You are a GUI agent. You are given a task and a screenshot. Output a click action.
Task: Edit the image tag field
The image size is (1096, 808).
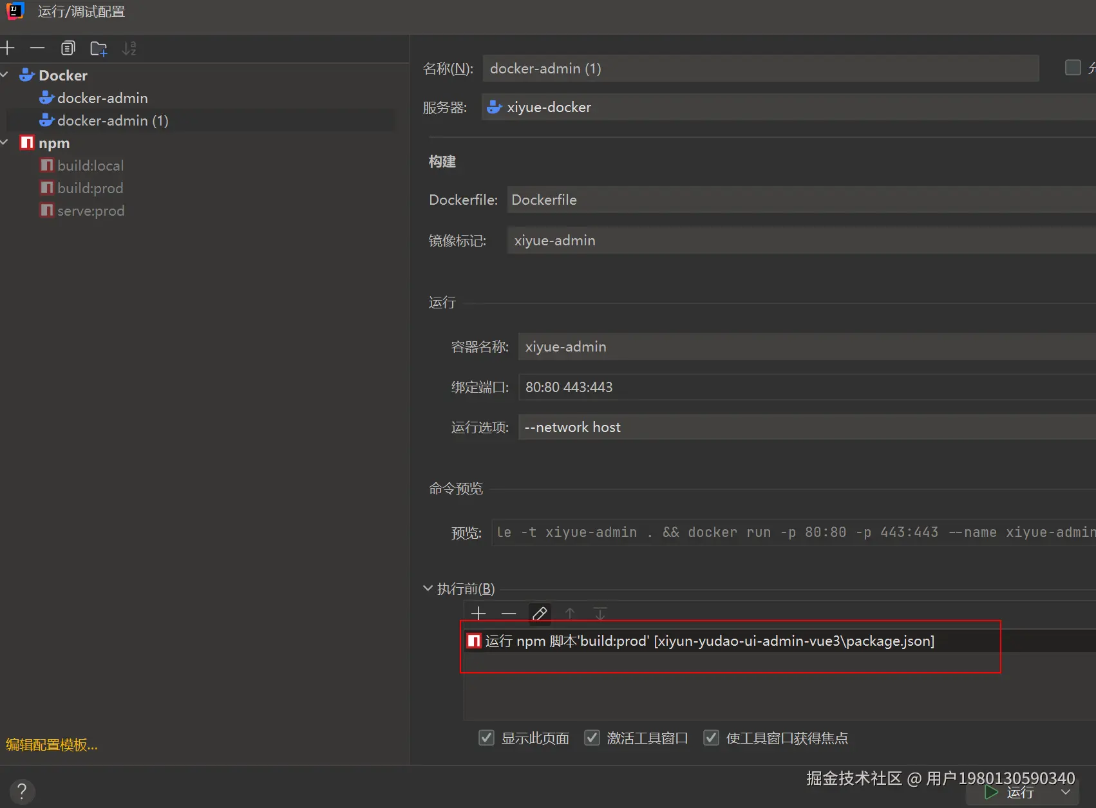pyautogui.click(x=802, y=240)
